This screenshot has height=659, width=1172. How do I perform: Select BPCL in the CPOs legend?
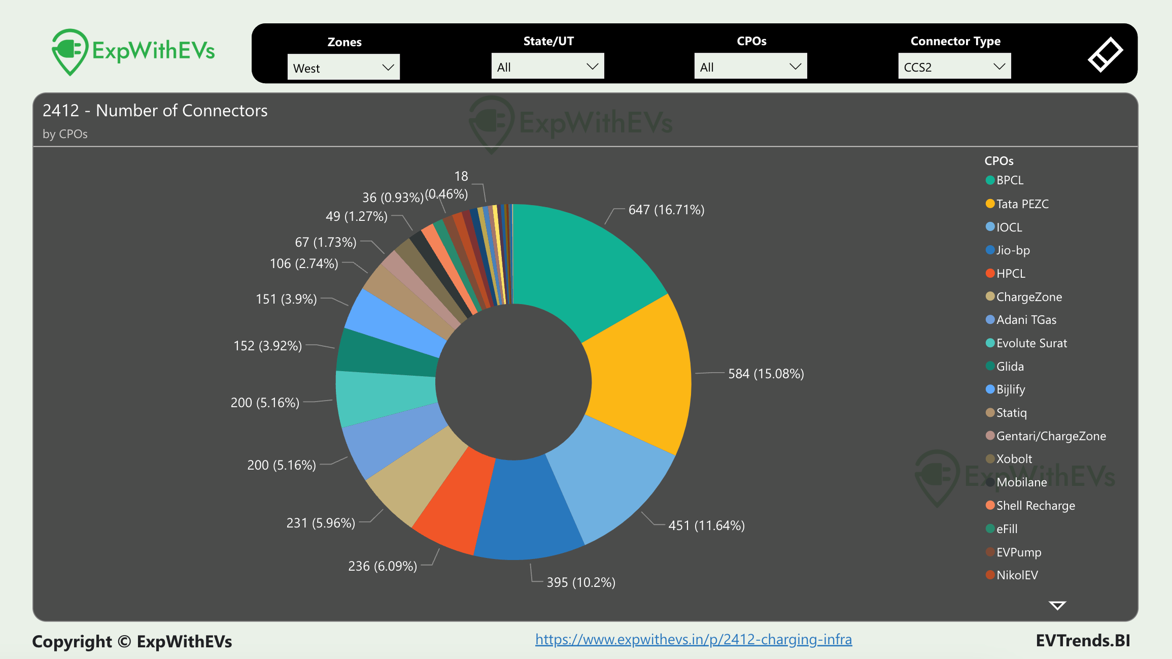pyautogui.click(x=1005, y=180)
